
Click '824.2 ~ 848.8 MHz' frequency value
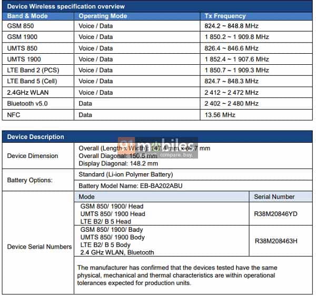pyautogui.click(x=231, y=26)
